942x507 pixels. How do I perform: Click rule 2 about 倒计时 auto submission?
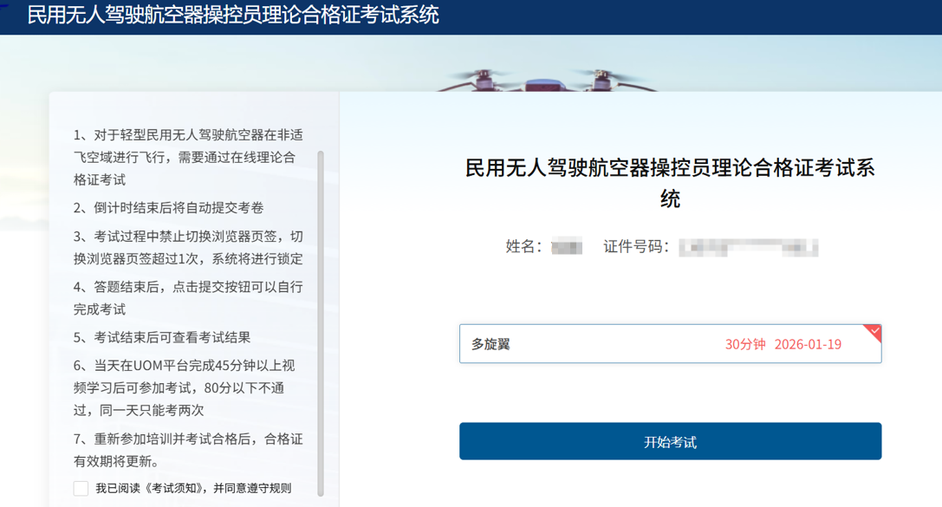coord(168,208)
